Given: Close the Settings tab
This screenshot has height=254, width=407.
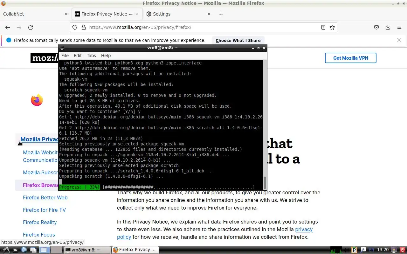Looking at the screenshot, I should tap(209, 14).
